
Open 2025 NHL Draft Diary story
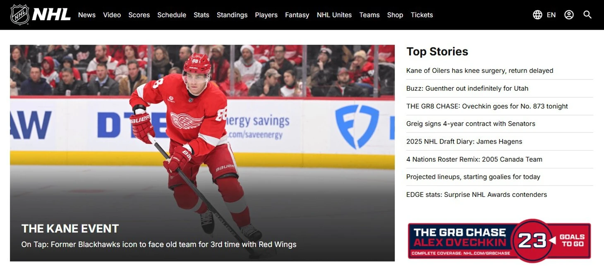(x=464, y=141)
